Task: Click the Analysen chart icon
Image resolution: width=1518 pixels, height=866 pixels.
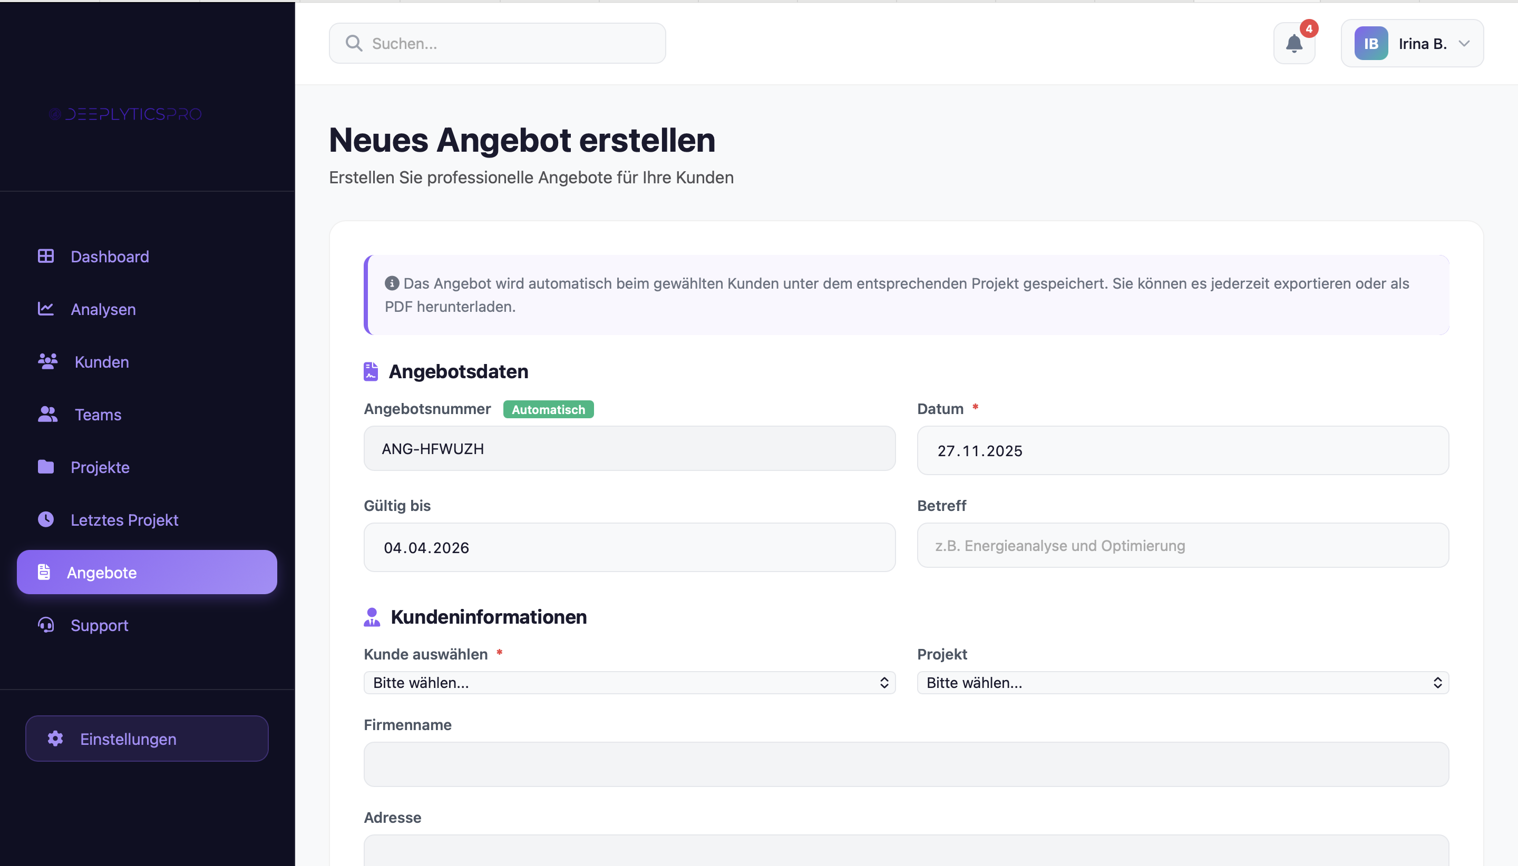Action: (x=46, y=309)
